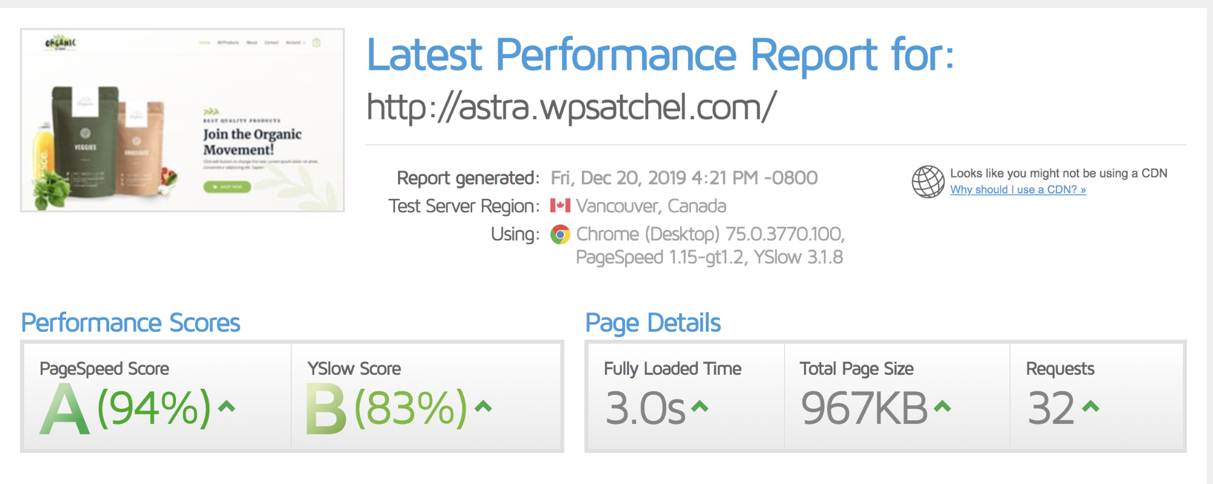Click the Canadian flag icon
Image resolution: width=1213 pixels, height=484 pixels.
click(x=561, y=206)
